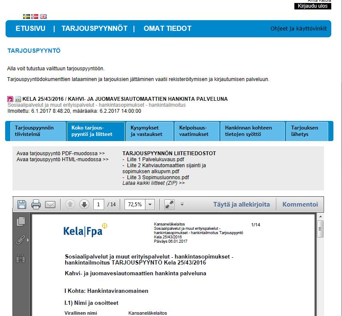Image resolution: width=342 pixels, height=316 pixels.
Task: Open the extra toolbar options dropdown
Action: (x=182, y=205)
